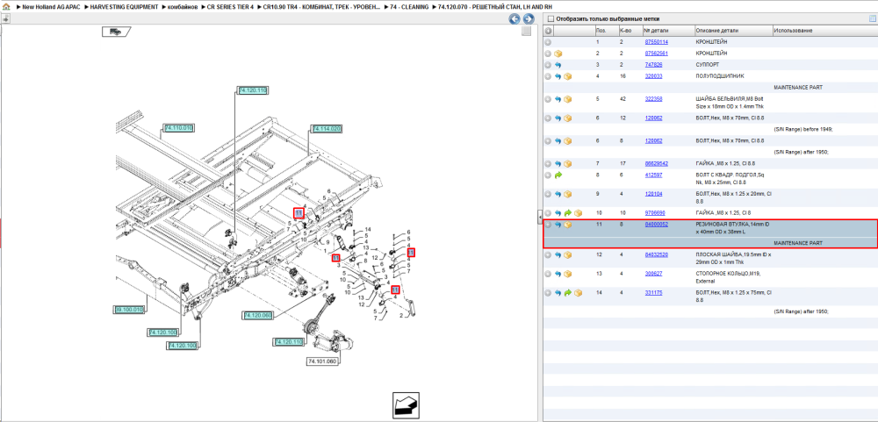Check 'Отобразить только выбранные метки' checkbox

[550, 18]
